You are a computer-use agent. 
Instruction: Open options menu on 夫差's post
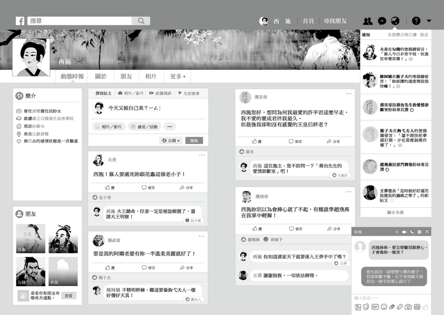click(202, 155)
